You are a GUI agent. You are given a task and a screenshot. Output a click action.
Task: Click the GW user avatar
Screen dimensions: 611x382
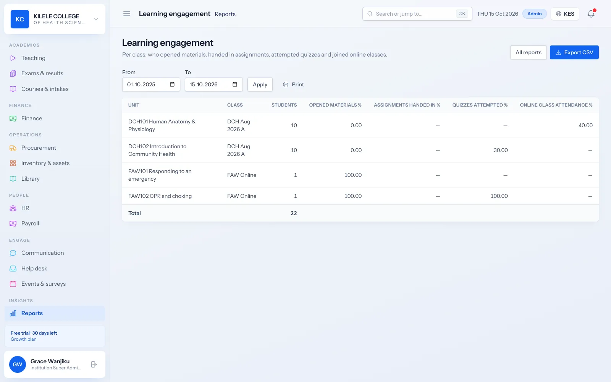coord(18,364)
